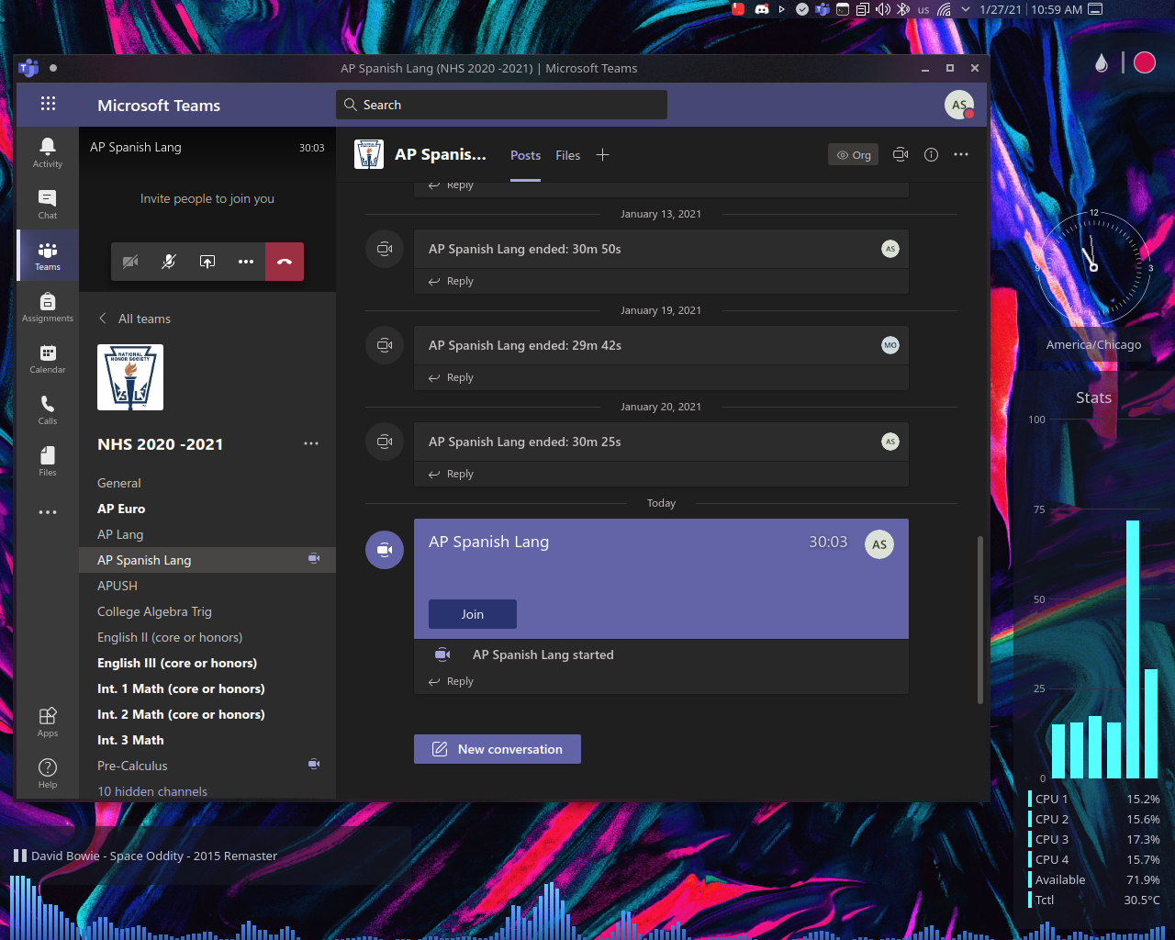Select the Teams tab in the sidebar

[x=48, y=255]
